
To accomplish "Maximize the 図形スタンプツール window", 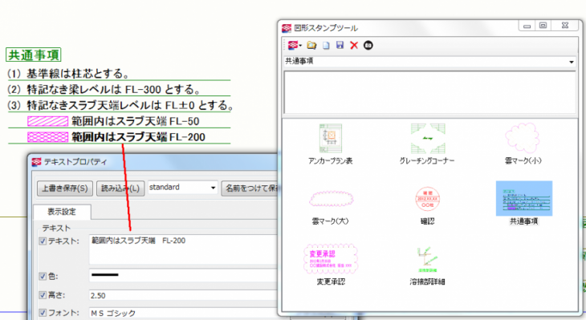I will point(543,26).
